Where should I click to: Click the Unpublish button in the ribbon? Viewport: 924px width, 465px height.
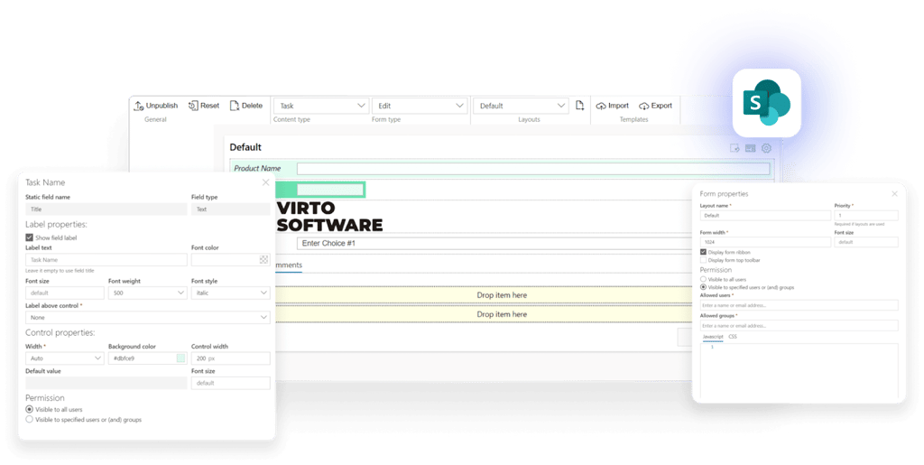[155, 106]
